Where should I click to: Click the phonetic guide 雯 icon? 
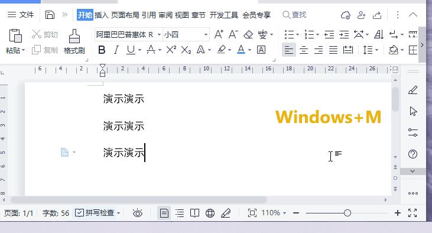tap(262, 34)
